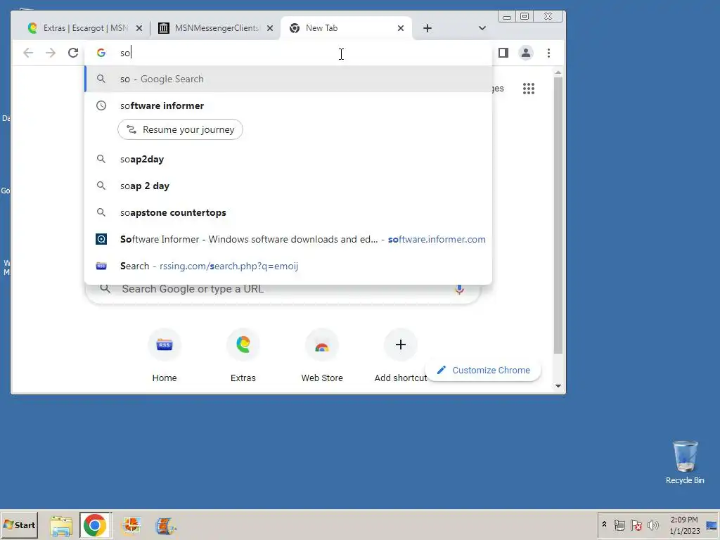Pick 'software informer' history suggestion

(288, 105)
